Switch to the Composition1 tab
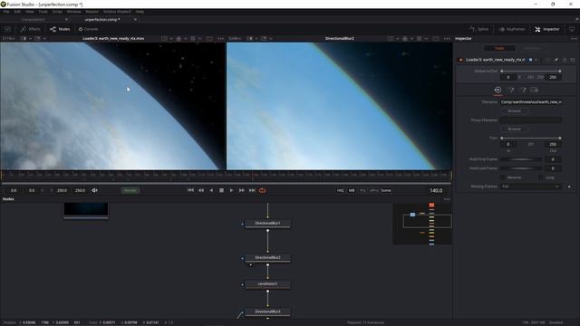Viewport: 580px width, 326px height. [x=33, y=19]
